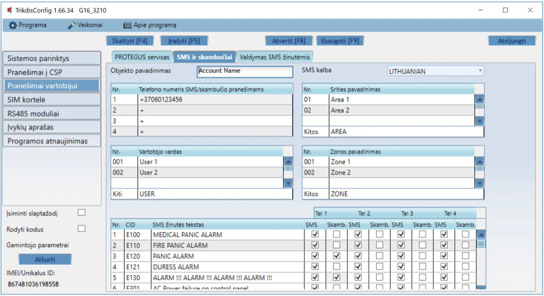Viewport: 544px width, 296px height.
Task: Click the Veiksmai wrench icon
Action: point(72,25)
